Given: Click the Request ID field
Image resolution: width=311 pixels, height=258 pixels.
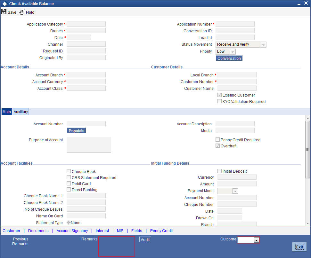Looking at the screenshot, I should (86, 51).
